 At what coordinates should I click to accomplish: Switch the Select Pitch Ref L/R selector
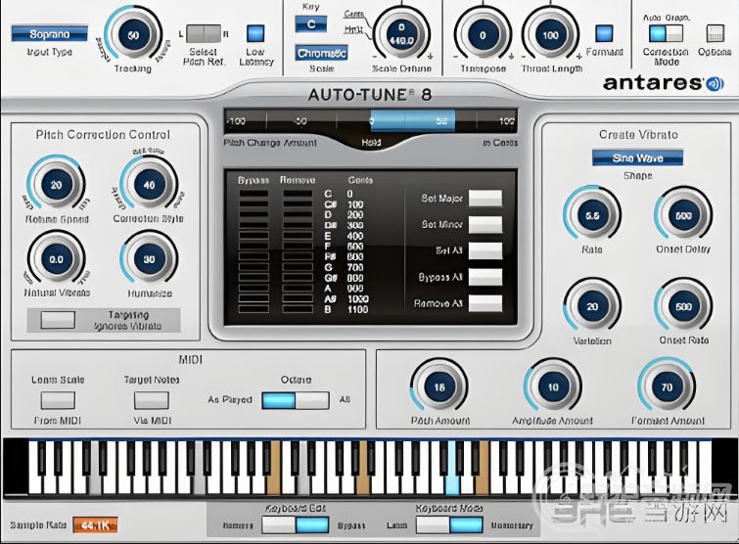(204, 34)
